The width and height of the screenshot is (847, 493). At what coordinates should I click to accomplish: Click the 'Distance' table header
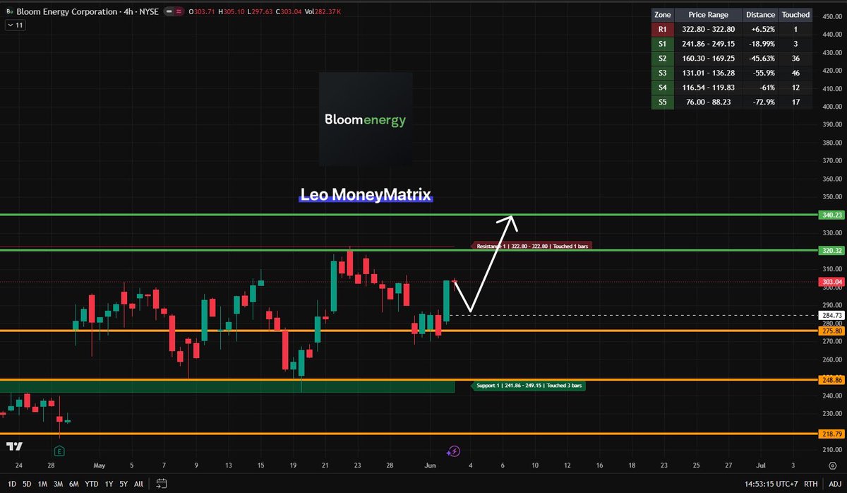click(759, 15)
